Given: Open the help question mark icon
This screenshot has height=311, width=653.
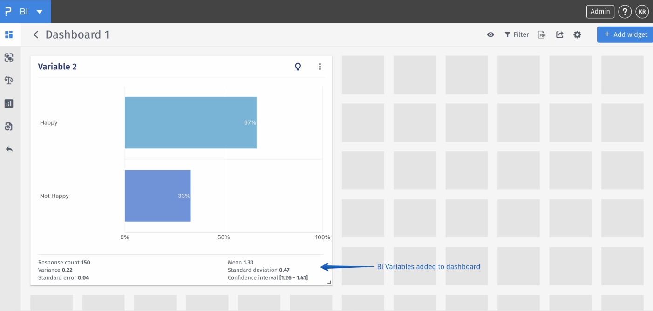Looking at the screenshot, I should (x=625, y=12).
